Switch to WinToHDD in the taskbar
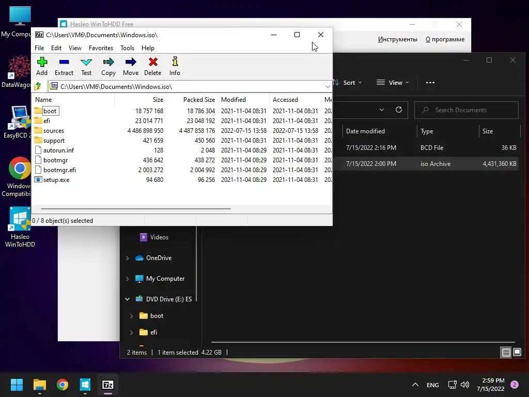Viewport: 529px width, 397px height. pyautogui.click(x=85, y=385)
